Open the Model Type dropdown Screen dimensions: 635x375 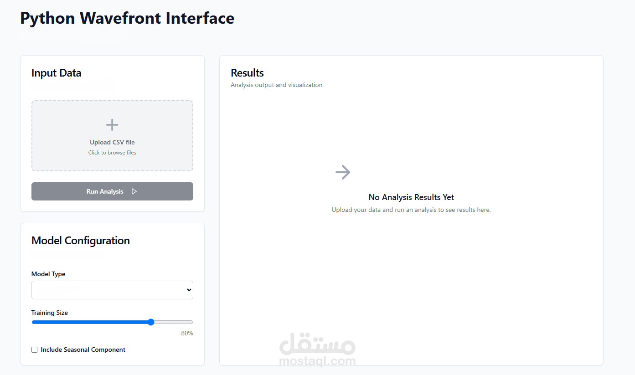pyautogui.click(x=112, y=290)
